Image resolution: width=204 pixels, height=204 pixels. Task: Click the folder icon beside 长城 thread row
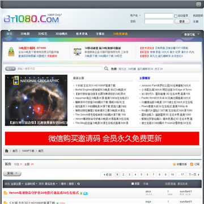click(6, 203)
